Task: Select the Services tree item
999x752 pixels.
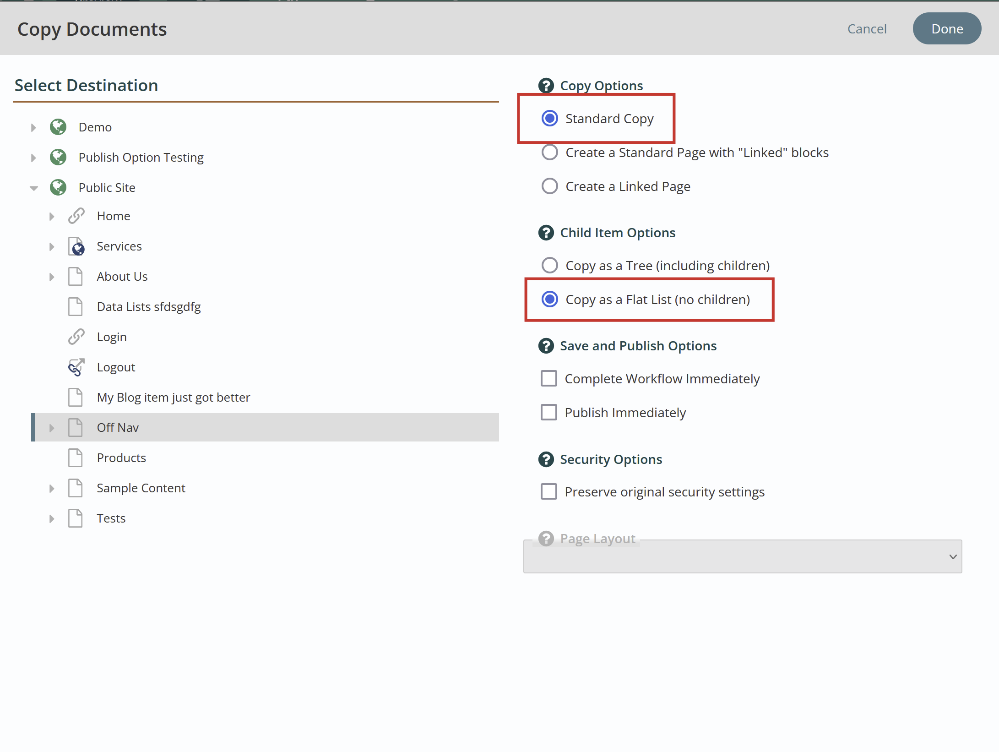Action: [x=119, y=246]
